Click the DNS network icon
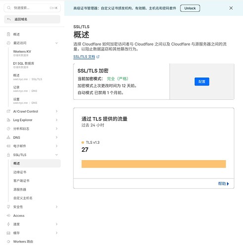Screen dimensions: 243x247 point(8,137)
